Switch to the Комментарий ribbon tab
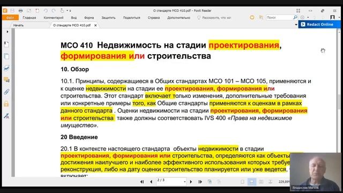The width and height of the screenshot is (343, 193). click(x=54, y=18)
